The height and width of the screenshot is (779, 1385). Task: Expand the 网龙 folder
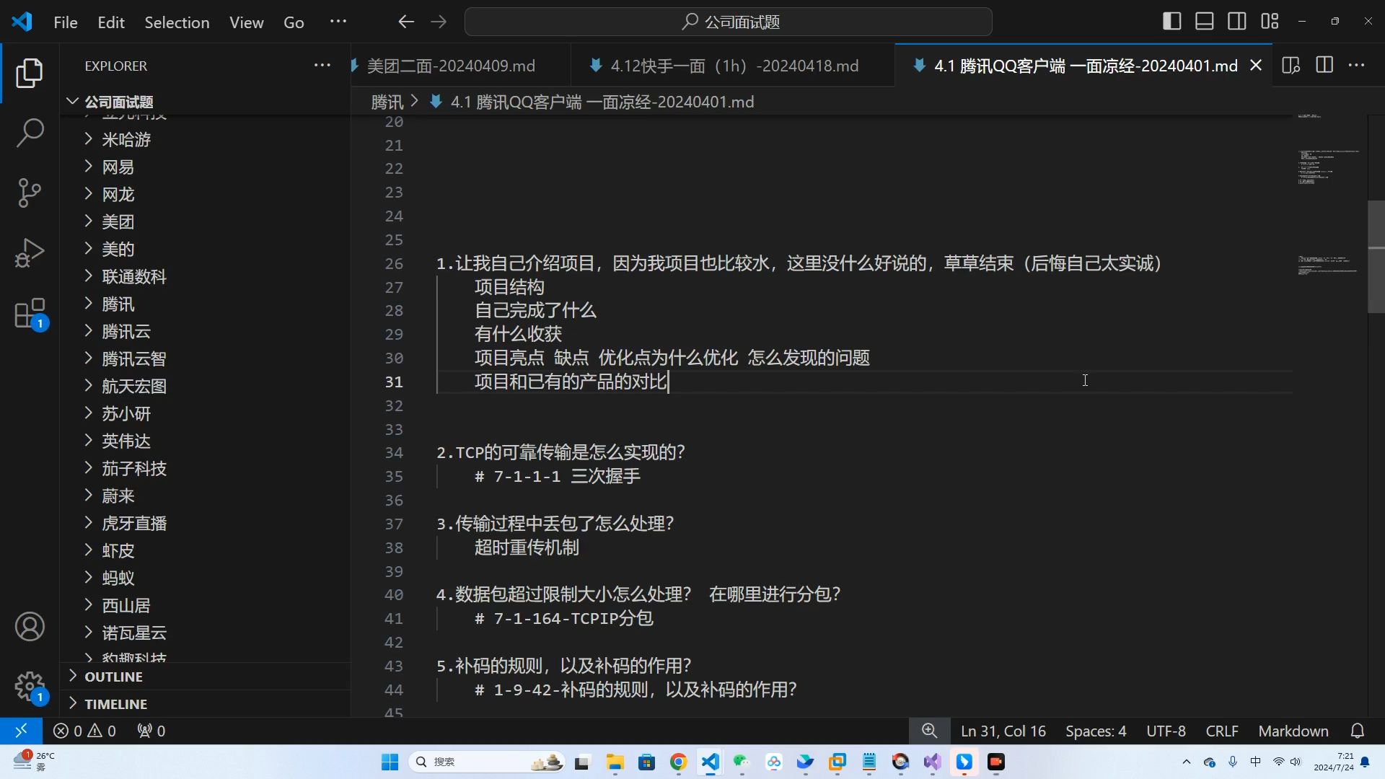[206, 194]
